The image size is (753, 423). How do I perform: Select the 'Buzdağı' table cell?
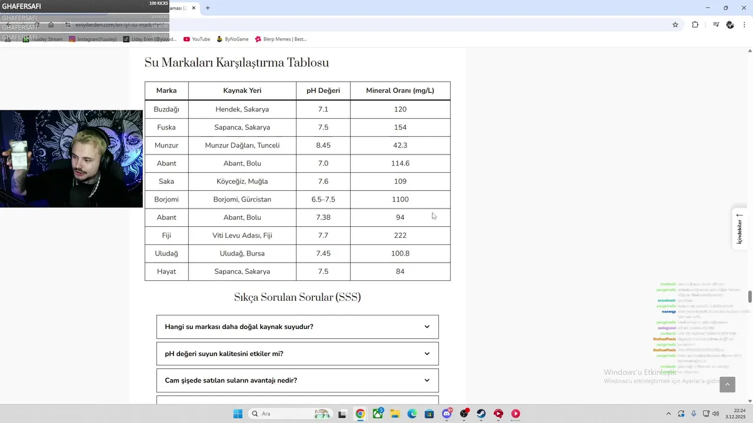tap(166, 109)
